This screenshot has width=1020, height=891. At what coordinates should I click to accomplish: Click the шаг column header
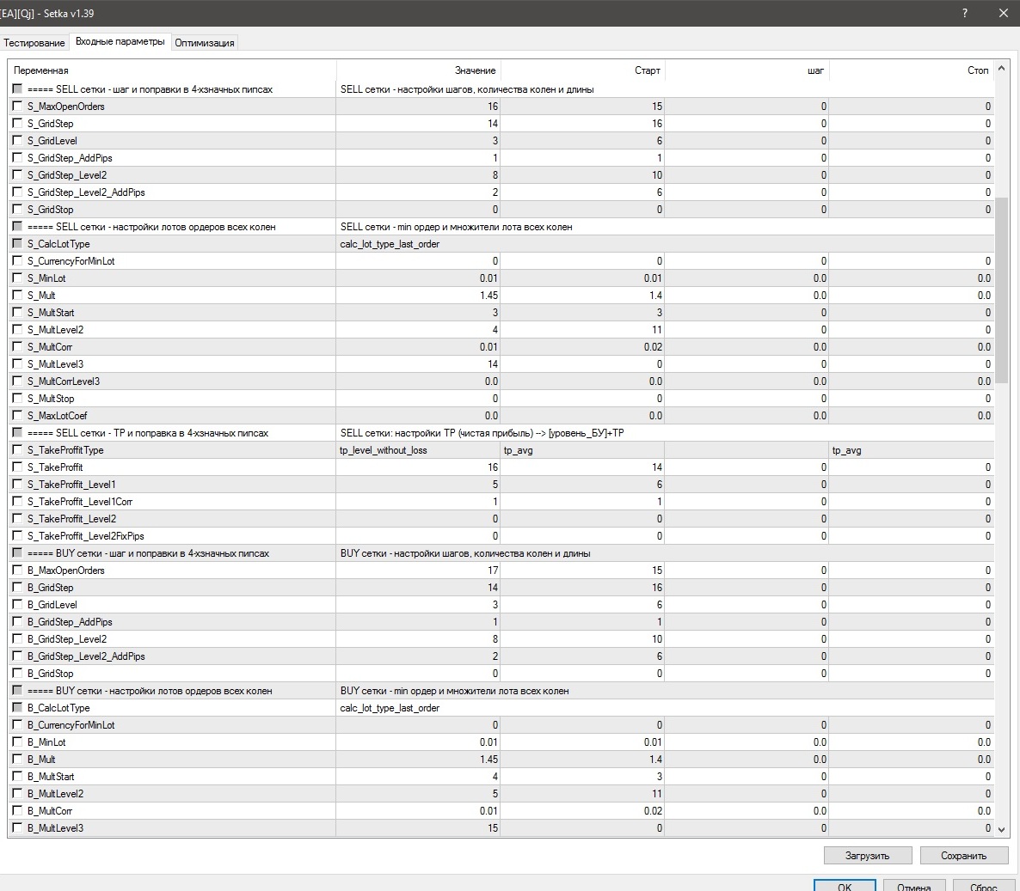click(747, 70)
